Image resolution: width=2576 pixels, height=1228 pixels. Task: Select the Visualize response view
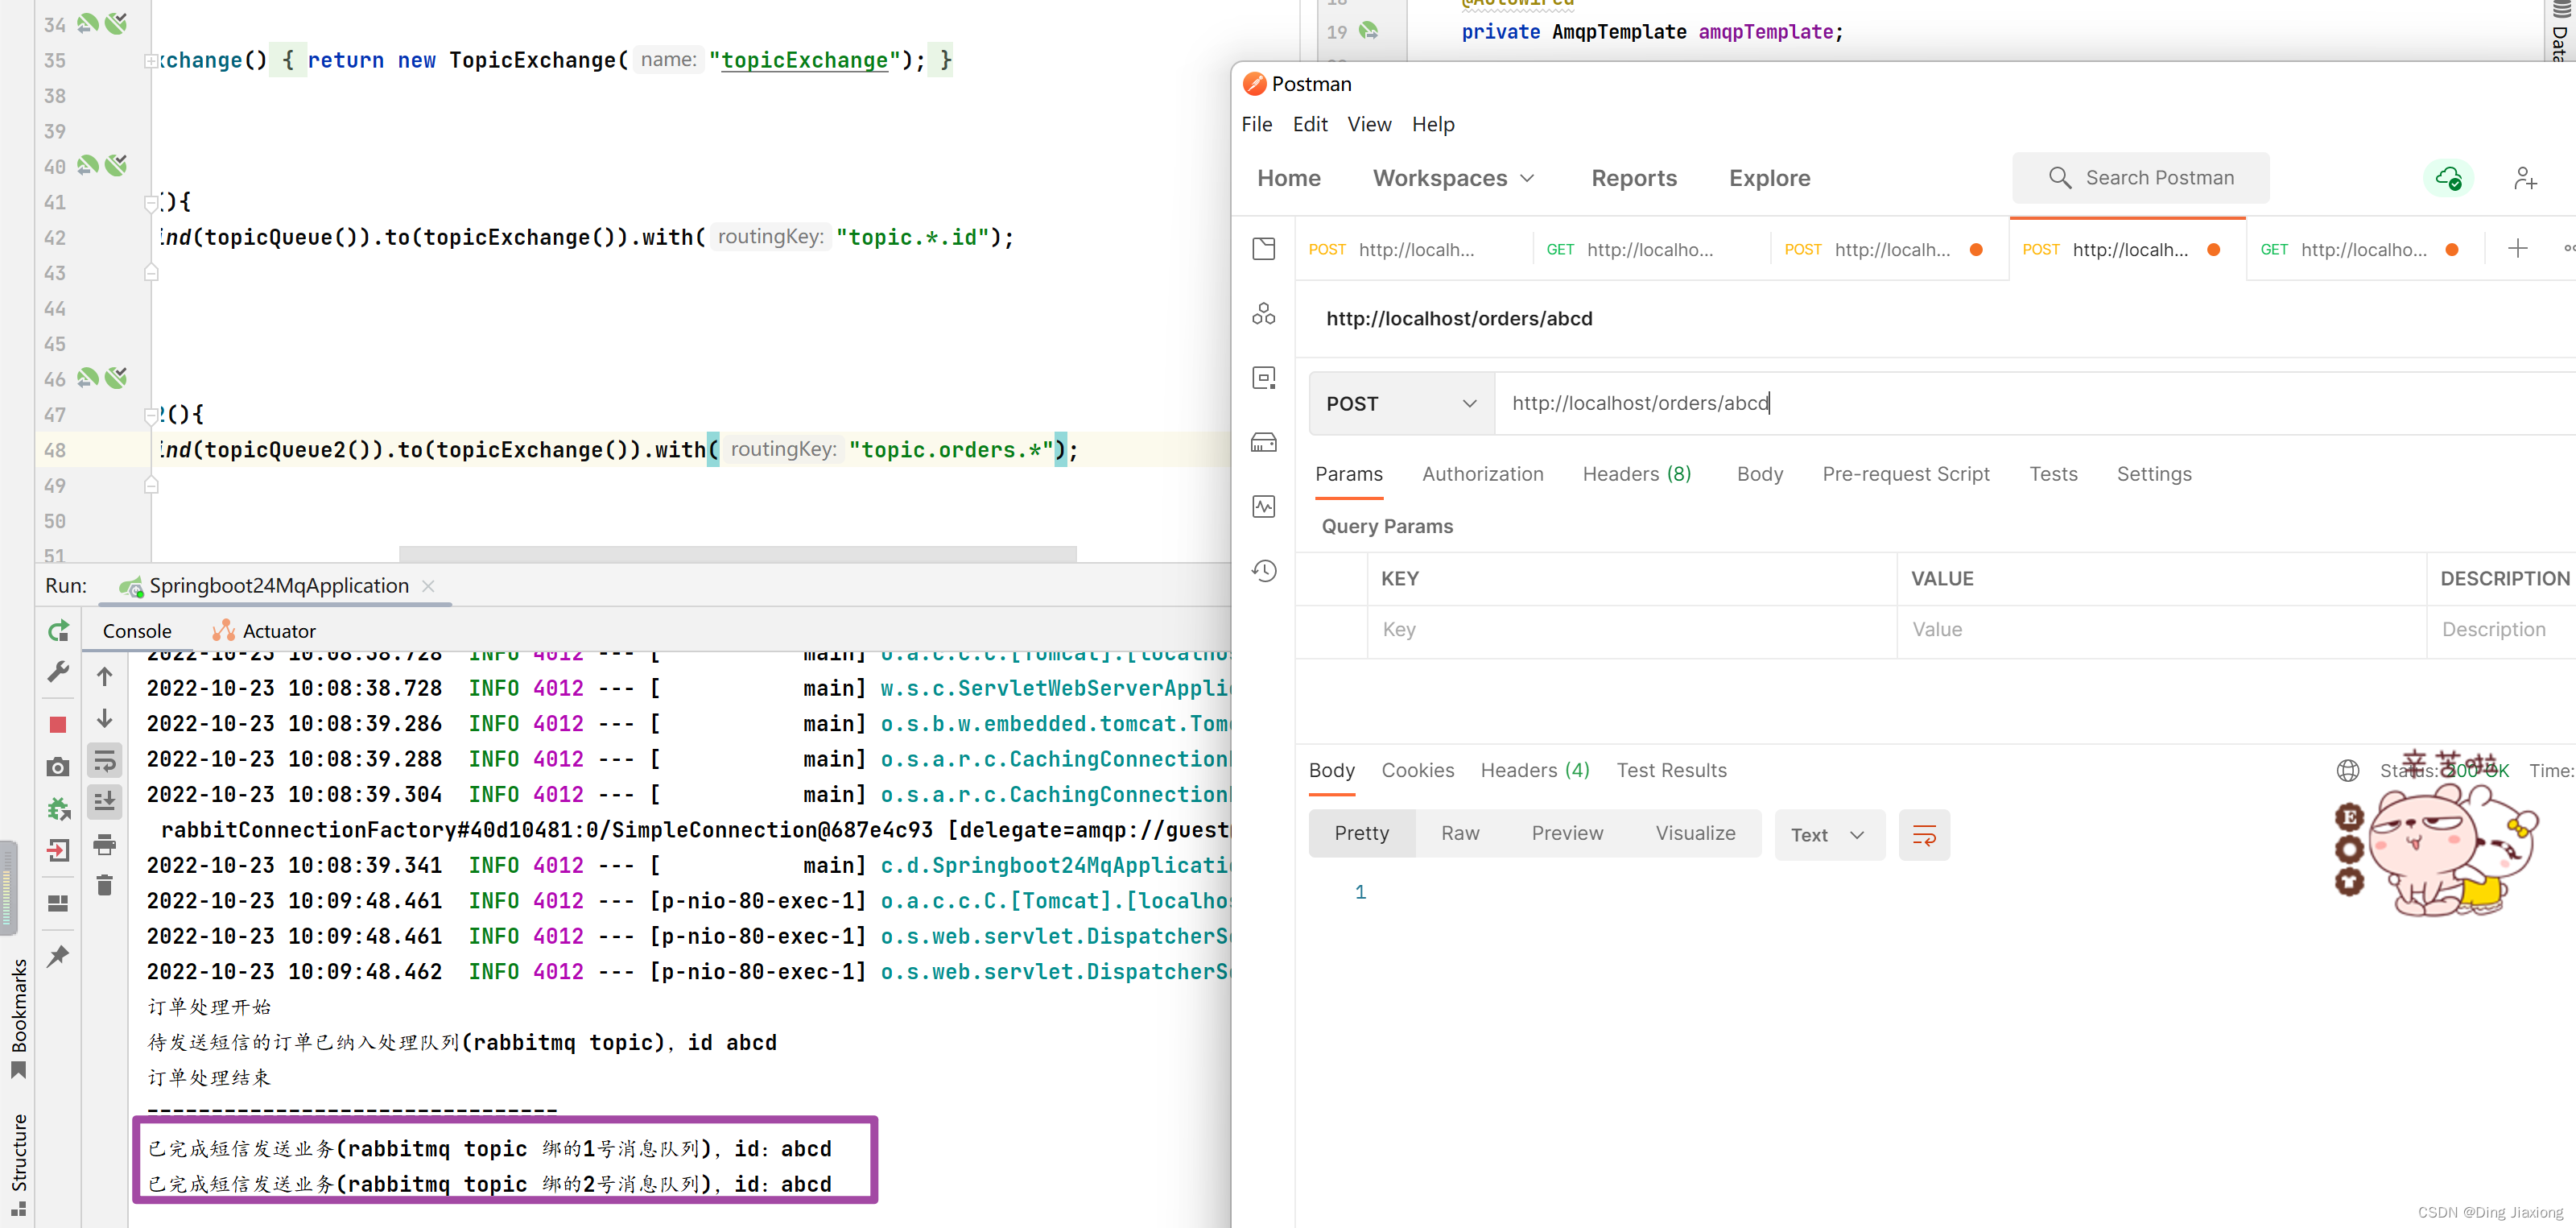1695,834
